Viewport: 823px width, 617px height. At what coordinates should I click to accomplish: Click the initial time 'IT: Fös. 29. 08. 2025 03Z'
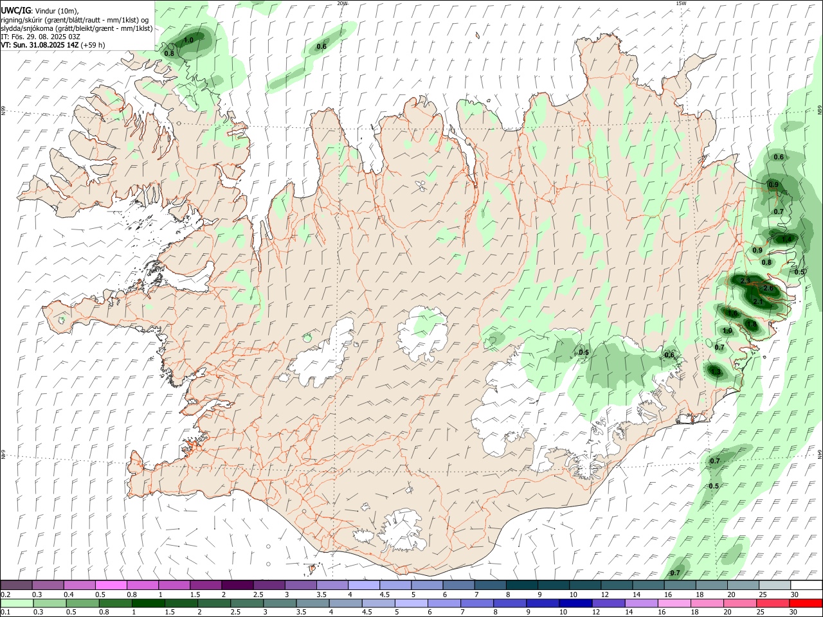41,37
